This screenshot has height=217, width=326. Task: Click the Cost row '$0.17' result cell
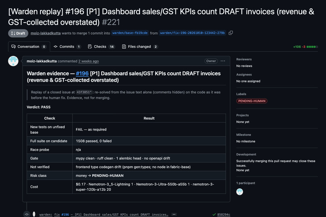[149, 187]
